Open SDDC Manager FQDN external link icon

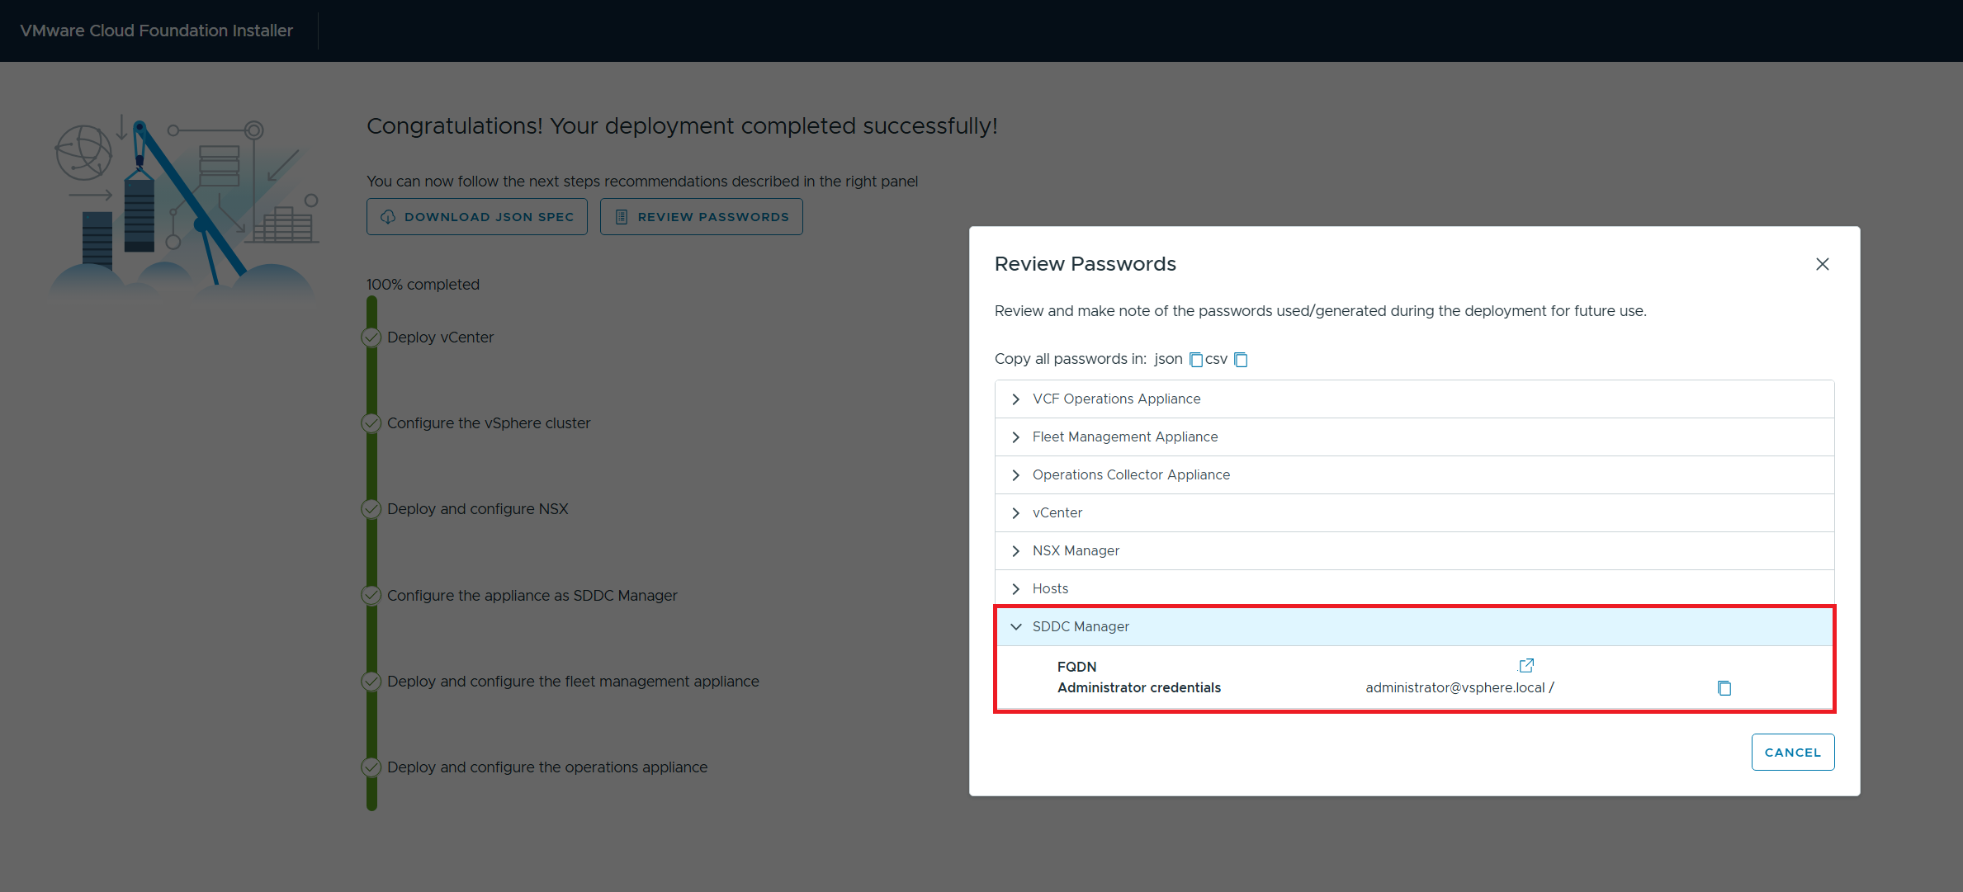click(1527, 665)
